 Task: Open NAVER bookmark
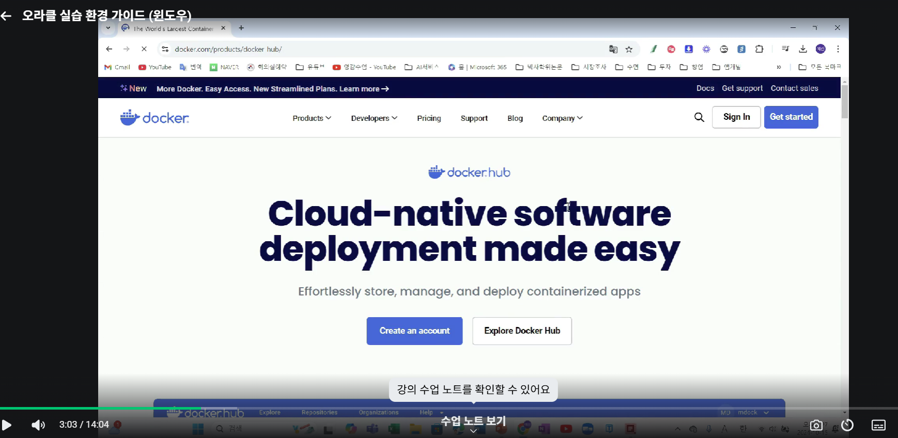(x=224, y=67)
